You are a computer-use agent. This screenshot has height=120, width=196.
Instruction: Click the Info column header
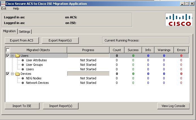click(x=148, y=50)
